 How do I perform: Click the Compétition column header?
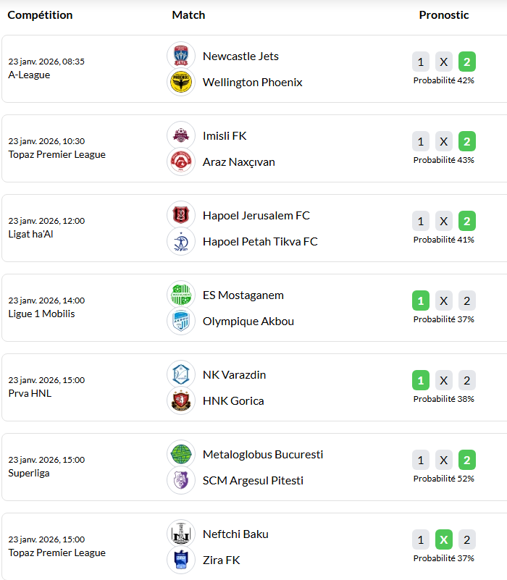tap(40, 15)
